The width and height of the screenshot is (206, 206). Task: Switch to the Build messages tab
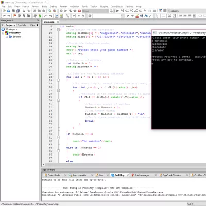click(x=142, y=175)
